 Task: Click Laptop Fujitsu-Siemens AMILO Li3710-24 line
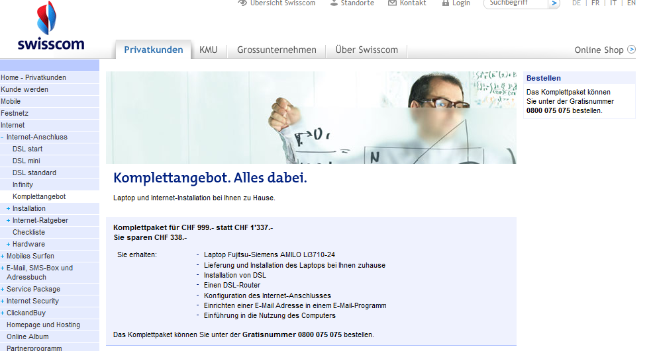tap(269, 254)
